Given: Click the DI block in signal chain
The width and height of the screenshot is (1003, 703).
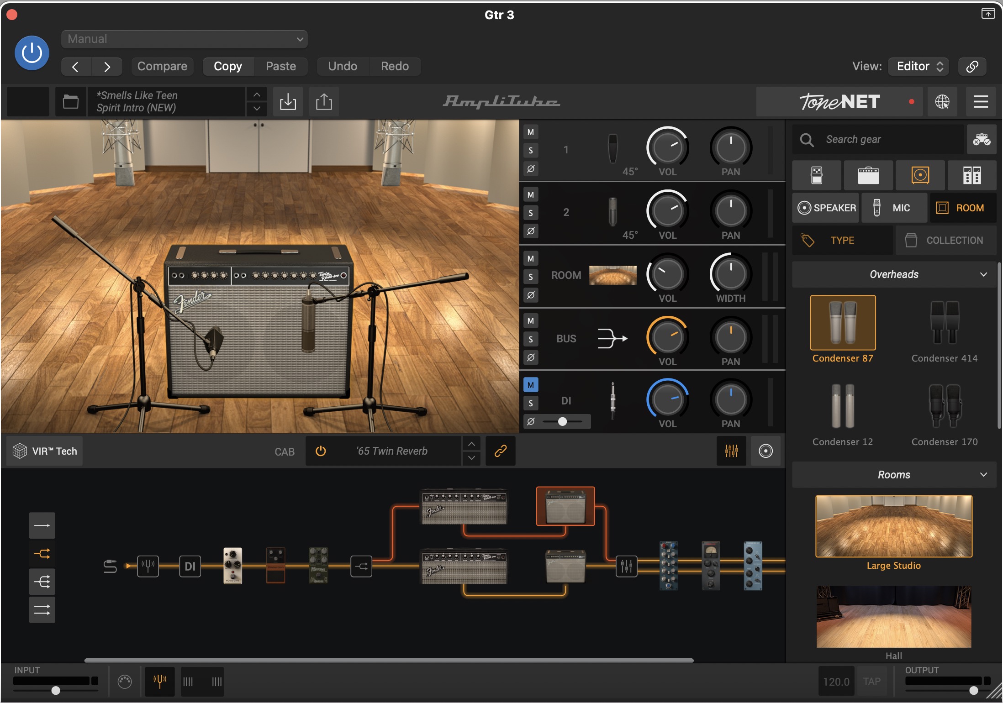Looking at the screenshot, I should click(190, 566).
